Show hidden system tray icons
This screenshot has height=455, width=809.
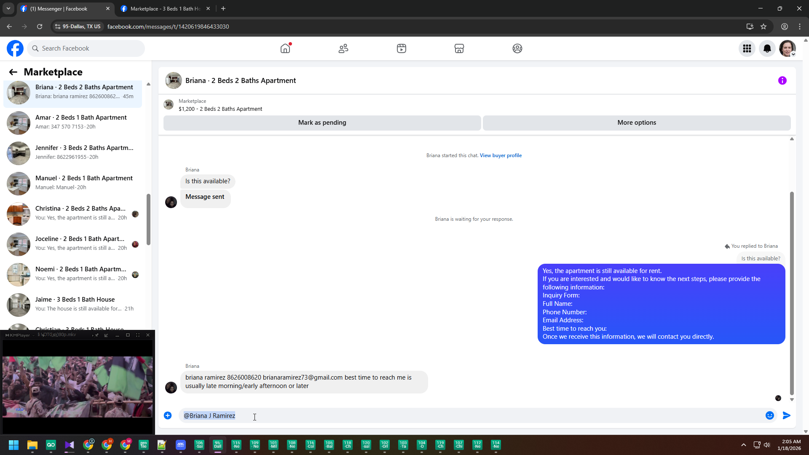tap(744, 445)
